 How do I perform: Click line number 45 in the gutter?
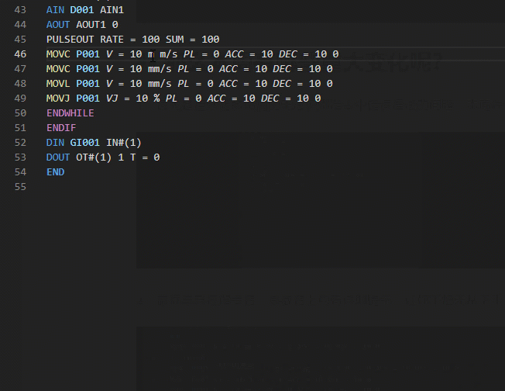point(20,40)
